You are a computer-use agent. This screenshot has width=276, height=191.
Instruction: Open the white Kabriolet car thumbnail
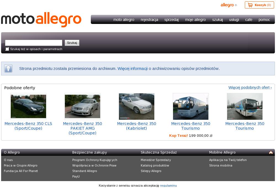pos(137,107)
